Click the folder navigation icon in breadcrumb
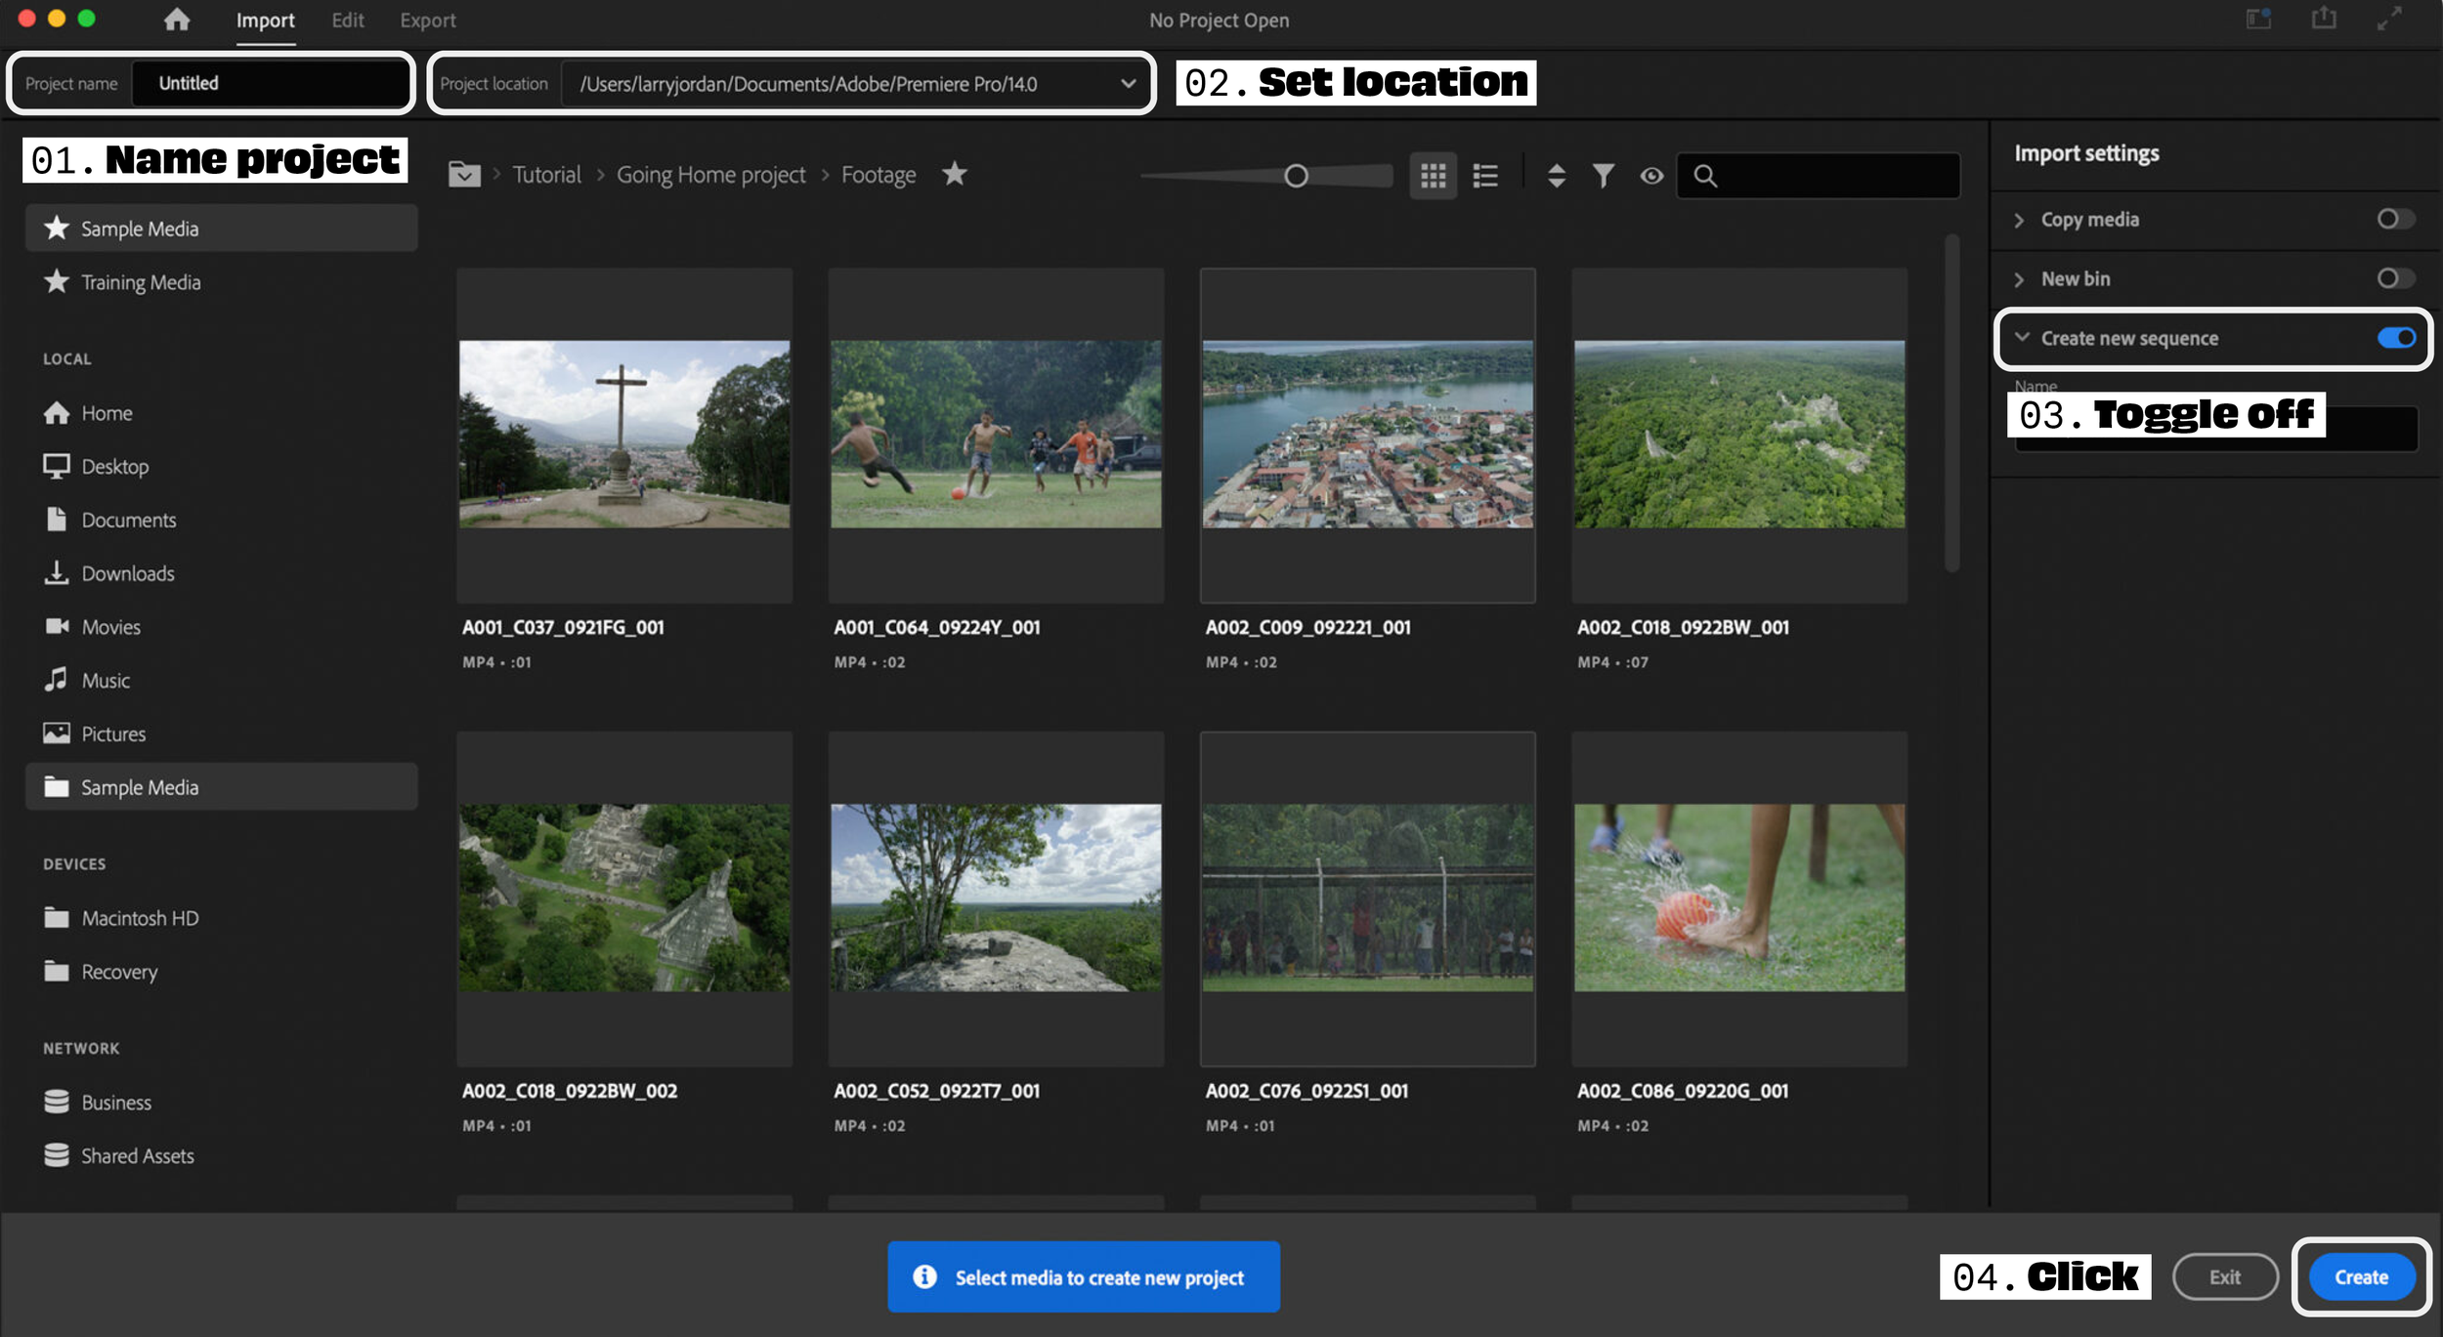Viewport: 2443px width, 1337px height. tap(464, 175)
